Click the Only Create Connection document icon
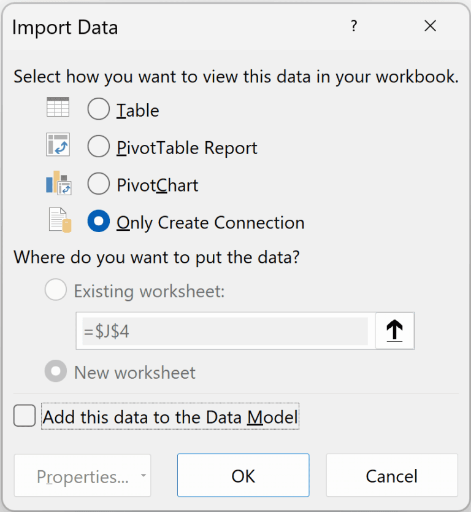 58,221
